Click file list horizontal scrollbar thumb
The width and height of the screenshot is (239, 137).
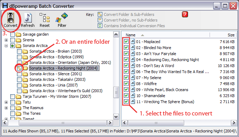pyautogui.click(x=156, y=123)
